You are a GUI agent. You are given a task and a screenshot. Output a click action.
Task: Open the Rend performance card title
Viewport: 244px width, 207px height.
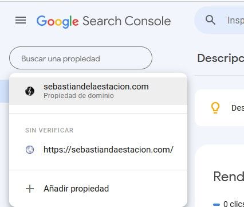click(x=229, y=177)
